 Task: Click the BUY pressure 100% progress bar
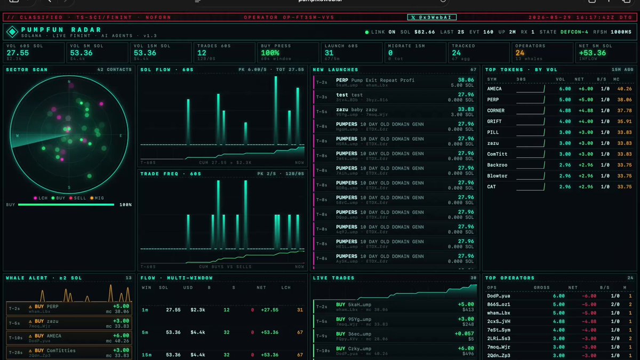[x=66, y=205]
